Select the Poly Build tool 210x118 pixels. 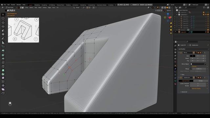tap(3, 70)
